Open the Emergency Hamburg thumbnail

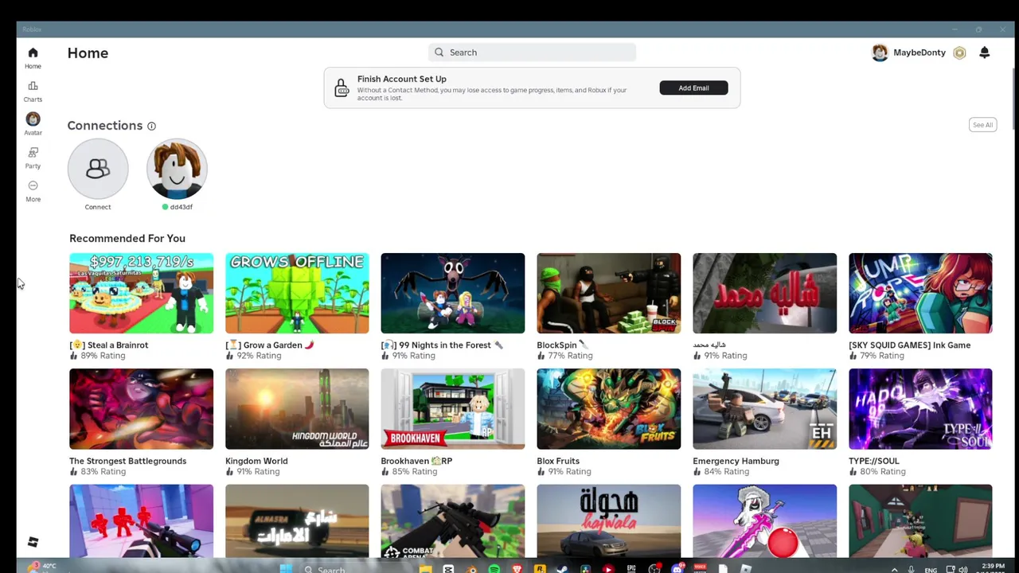tap(764, 409)
